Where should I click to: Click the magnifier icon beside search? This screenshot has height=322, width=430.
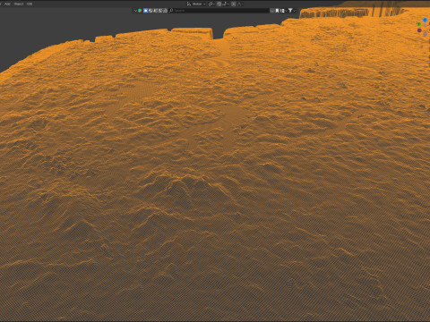171,11
